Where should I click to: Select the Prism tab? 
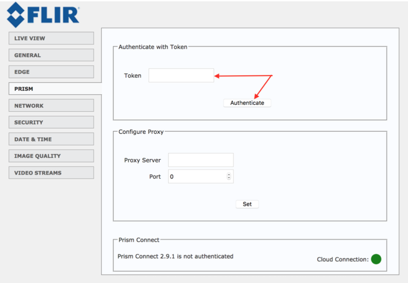coord(55,89)
